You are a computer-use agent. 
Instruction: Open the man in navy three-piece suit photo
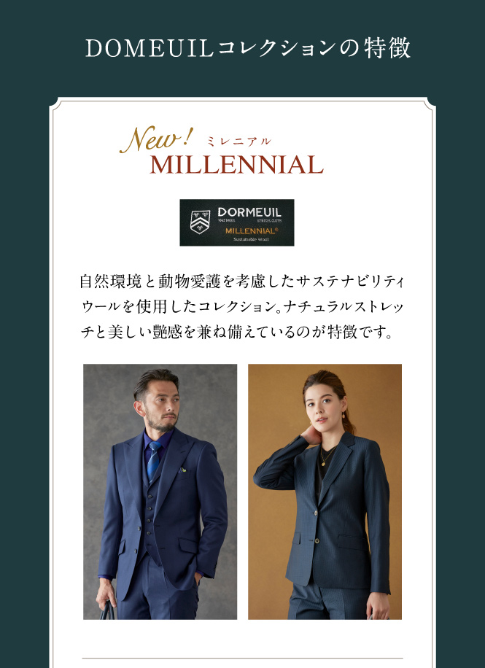point(160,492)
